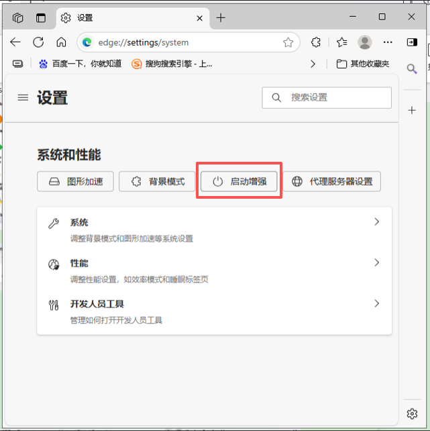Click the 系统 wrench icon
430x431 pixels.
click(54, 223)
